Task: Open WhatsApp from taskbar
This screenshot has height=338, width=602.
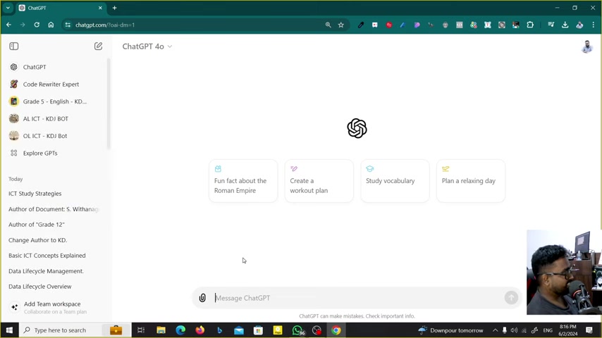Action: pyautogui.click(x=297, y=330)
